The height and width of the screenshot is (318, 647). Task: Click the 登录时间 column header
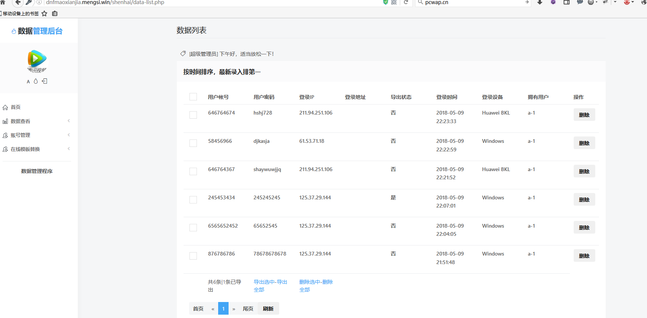pyautogui.click(x=447, y=97)
